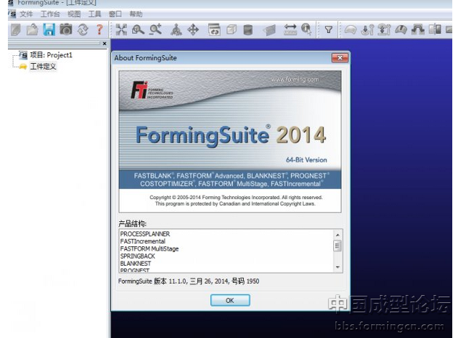Select SPRINGBACK in the product list
Screen dimensions: 458x338
point(137,256)
